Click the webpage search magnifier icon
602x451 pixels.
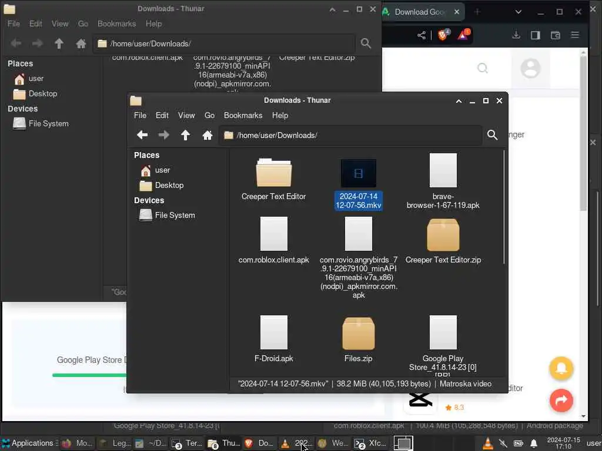tap(483, 68)
